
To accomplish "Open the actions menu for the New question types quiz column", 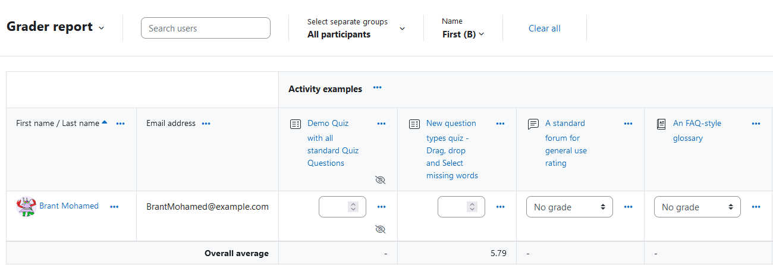I will tap(501, 124).
